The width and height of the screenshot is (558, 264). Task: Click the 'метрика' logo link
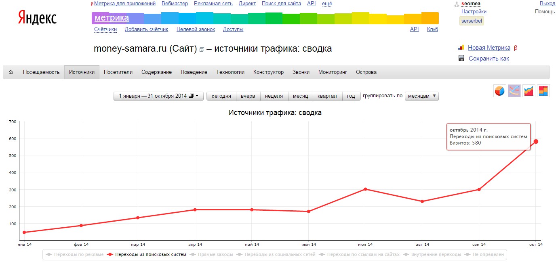(x=112, y=18)
